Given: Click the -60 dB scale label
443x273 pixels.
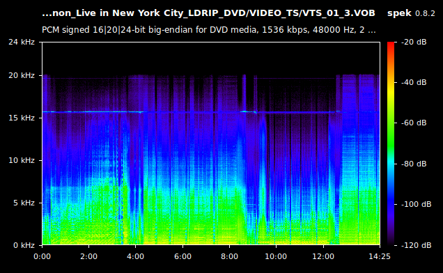Looking at the screenshot, I should [414, 123].
